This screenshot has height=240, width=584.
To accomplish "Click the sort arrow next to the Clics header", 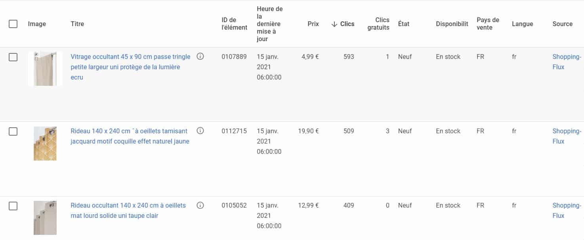I will (x=334, y=24).
